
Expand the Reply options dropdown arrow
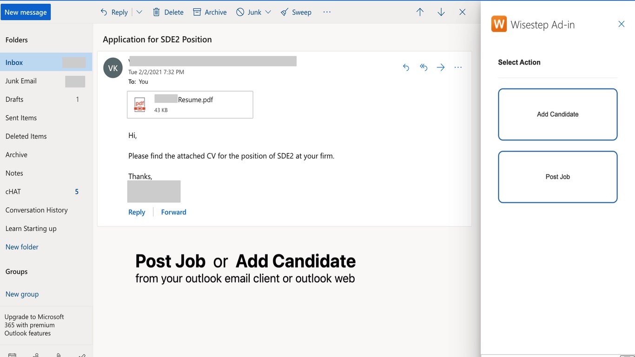(x=139, y=12)
